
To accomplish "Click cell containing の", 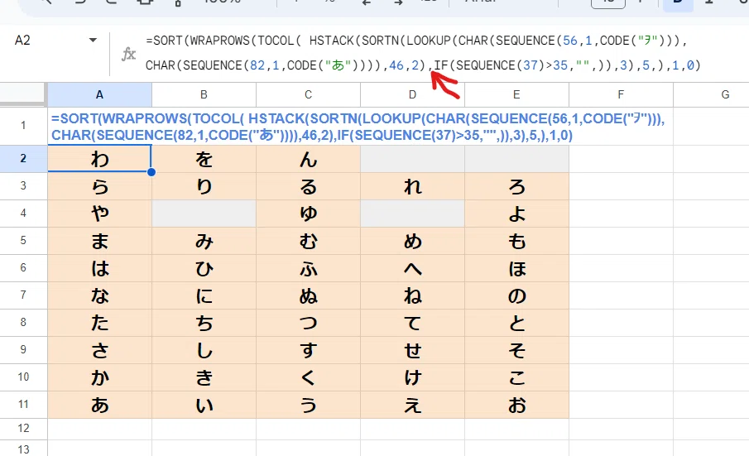I will (516, 295).
